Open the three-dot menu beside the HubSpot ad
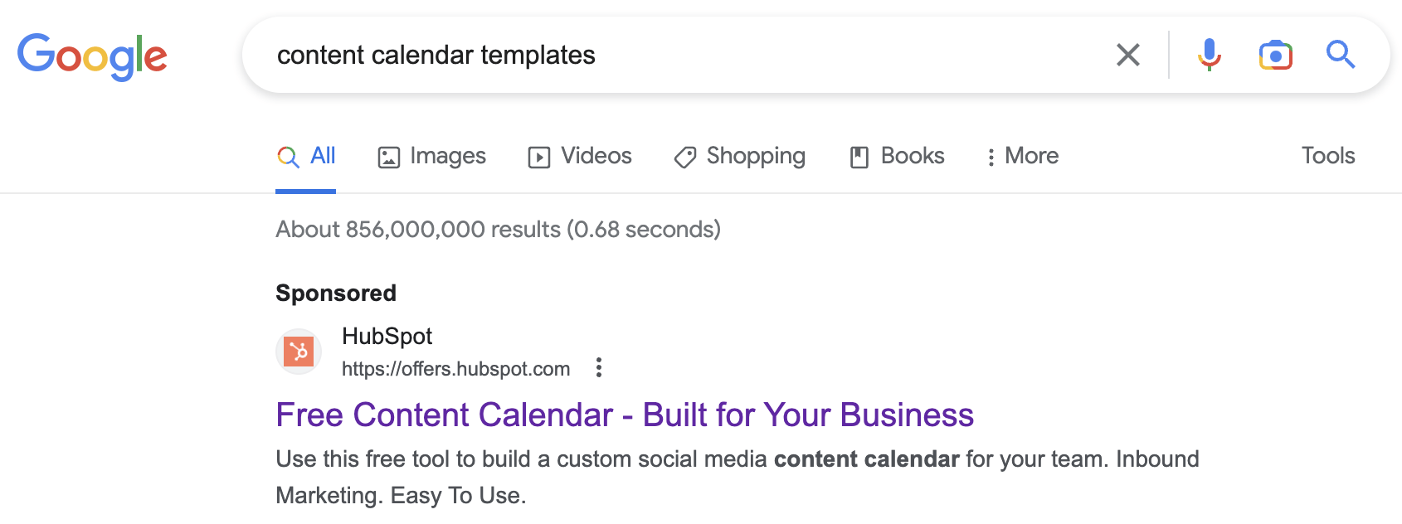Viewport: 1402px width, 524px height. 599,366
